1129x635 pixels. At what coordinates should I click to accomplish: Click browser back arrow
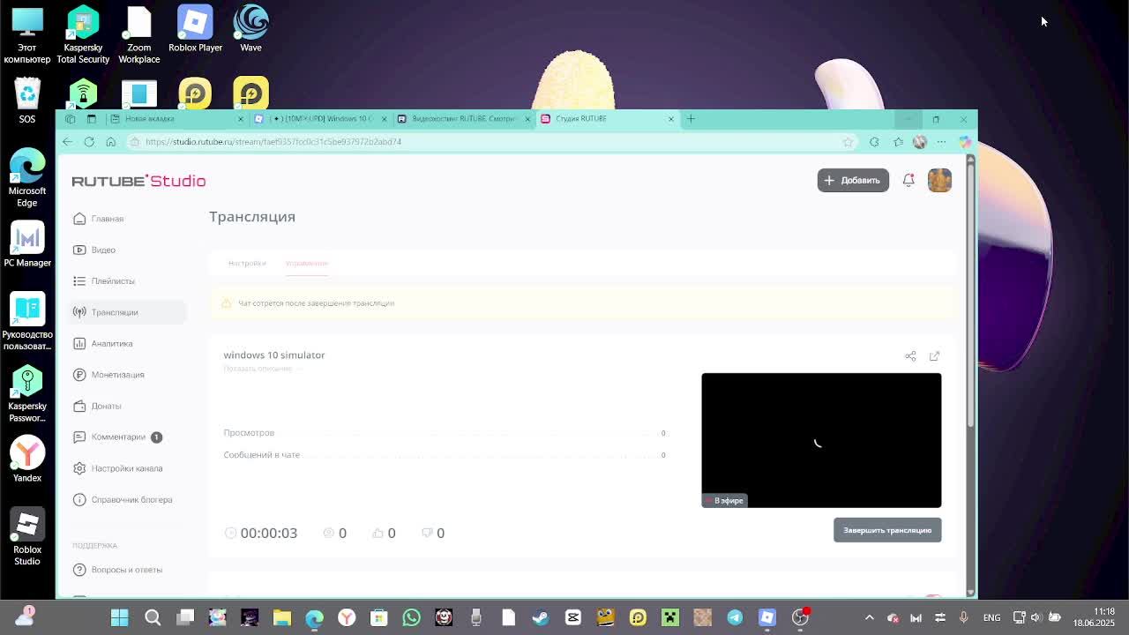click(x=68, y=141)
